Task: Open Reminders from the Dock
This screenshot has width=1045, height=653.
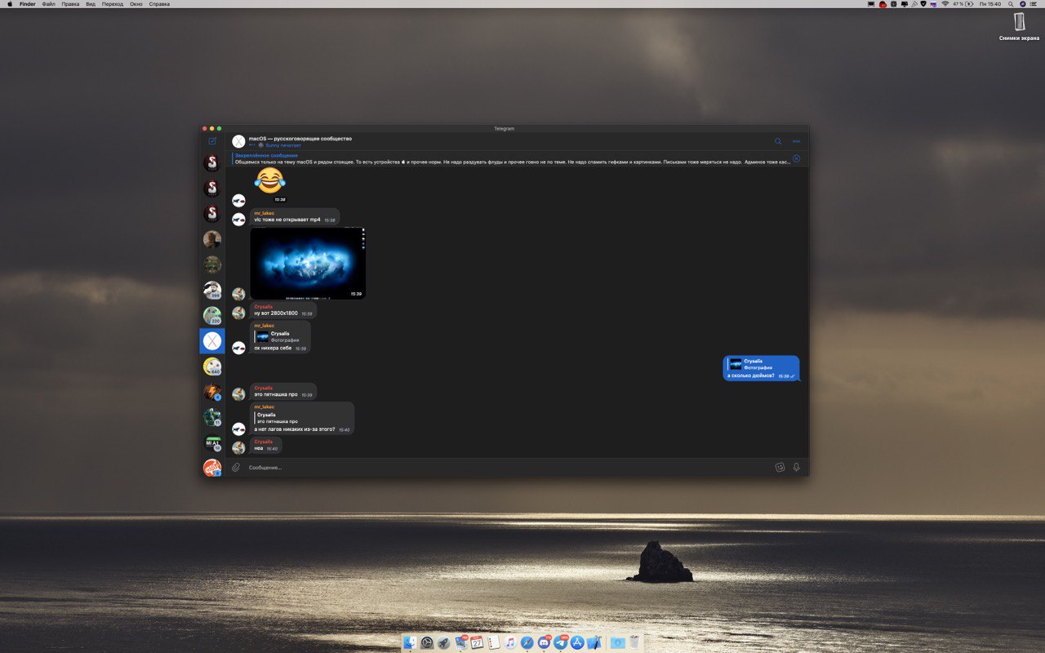Action: click(494, 643)
